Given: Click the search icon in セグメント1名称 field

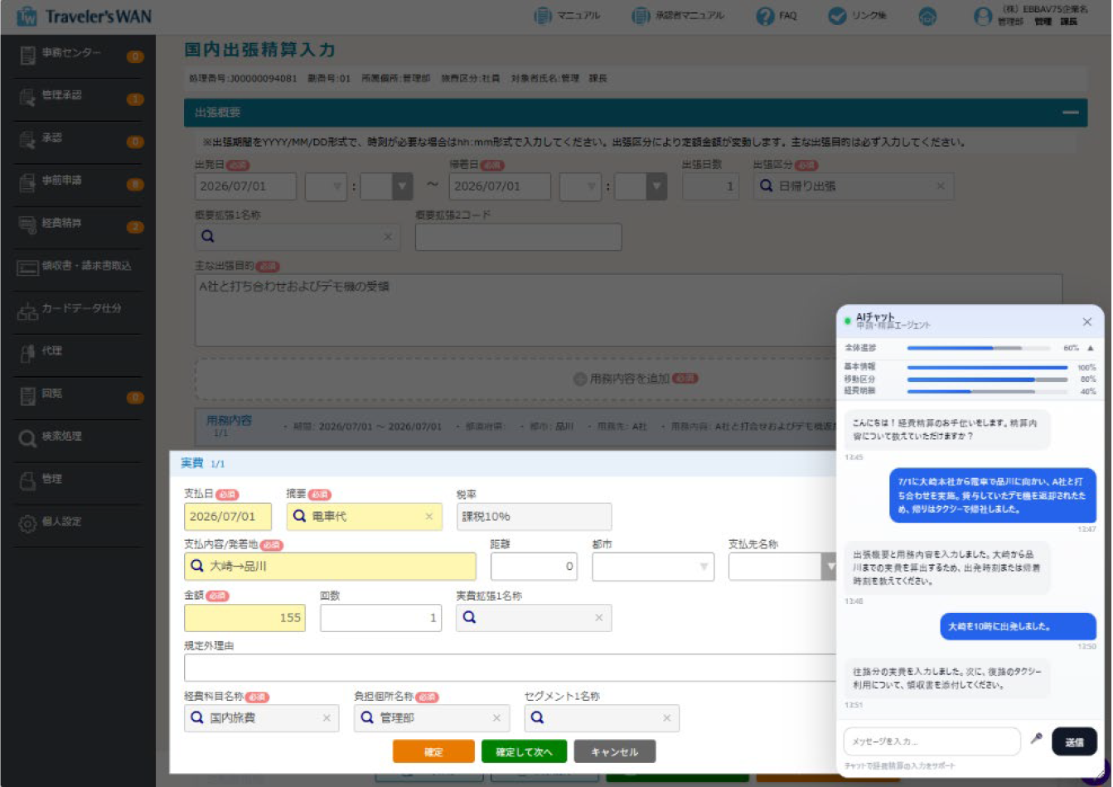Looking at the screenshot, I should (537, 717).
